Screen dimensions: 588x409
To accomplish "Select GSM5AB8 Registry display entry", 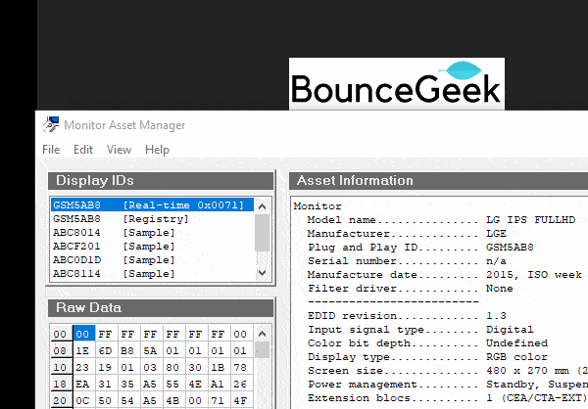I will 152,219.
